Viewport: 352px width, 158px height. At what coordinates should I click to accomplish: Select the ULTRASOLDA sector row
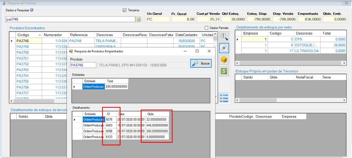pos(290,51)
